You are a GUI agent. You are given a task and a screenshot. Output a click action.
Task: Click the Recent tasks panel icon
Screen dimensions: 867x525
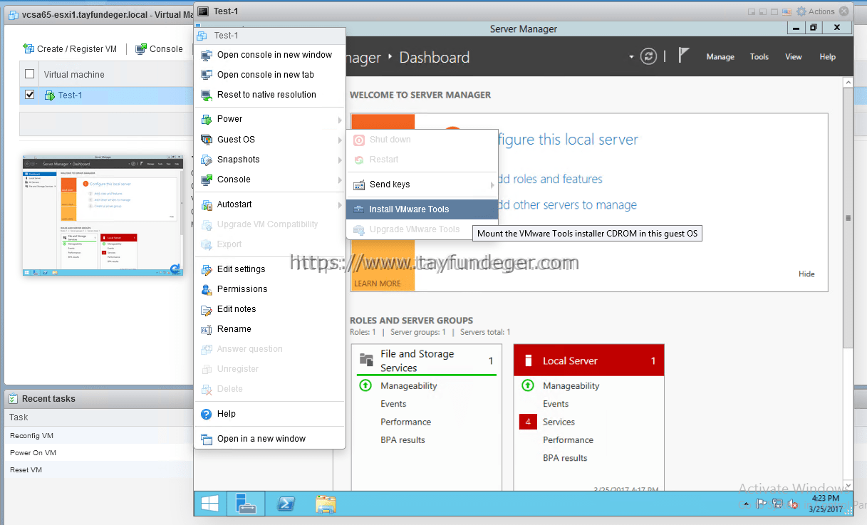pos(14,399)
